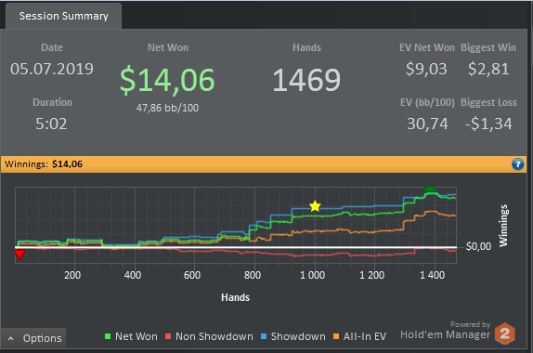Click the blue help question mark icon
This screenshot has width=533, height=353.
tap(517, 164)
